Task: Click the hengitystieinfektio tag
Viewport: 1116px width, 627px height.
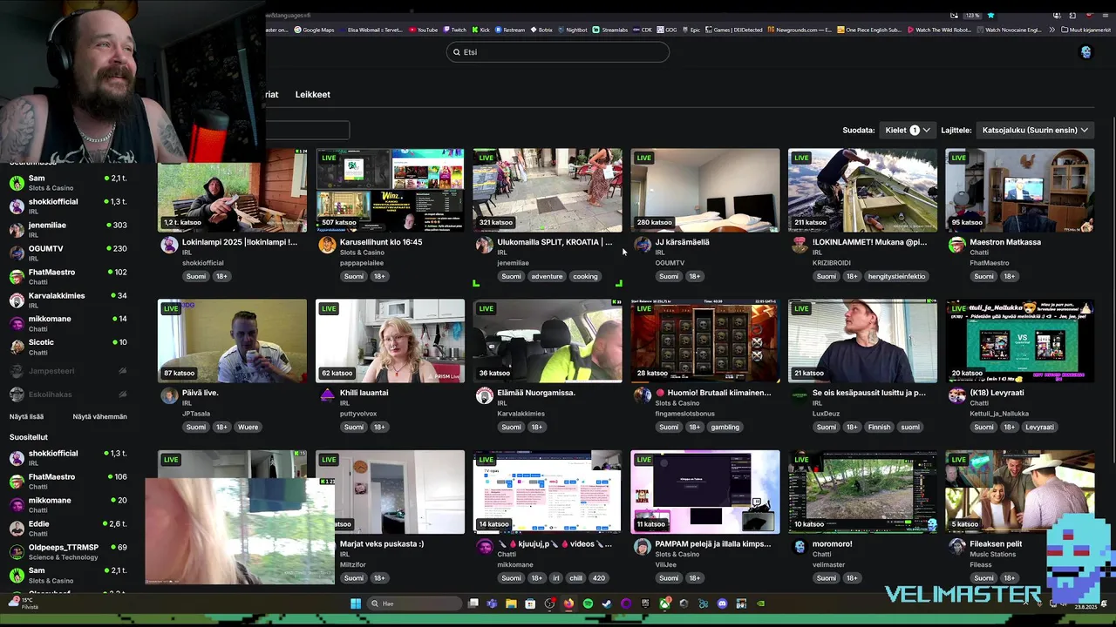Action: click(x=897, y=276)
